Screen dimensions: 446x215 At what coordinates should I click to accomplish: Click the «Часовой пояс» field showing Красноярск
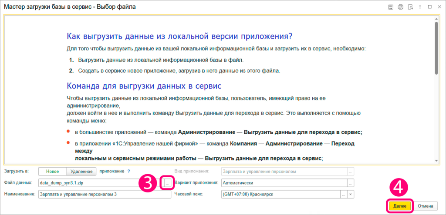[x=280, y=194]
